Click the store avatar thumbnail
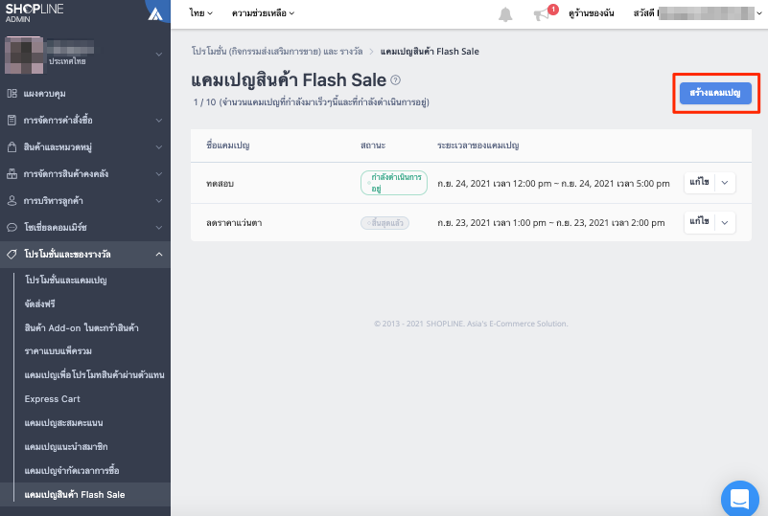768x516 pixels. tap(24, 55)
